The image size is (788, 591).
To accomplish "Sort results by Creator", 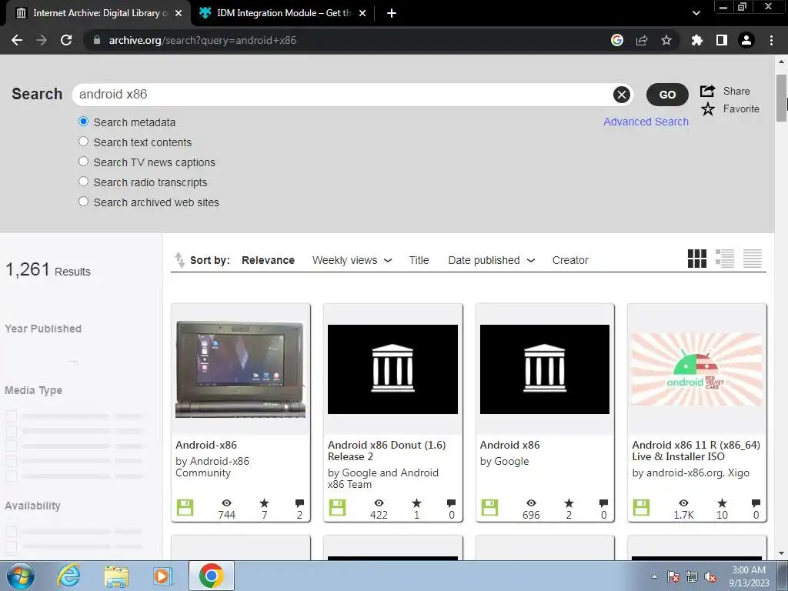I will tap(570, 260).
